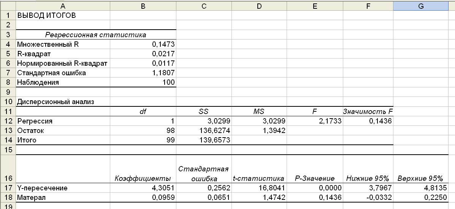Select Матерал lower bound -0,0332
The height and width of the screenshot is (209, 455).
pyautogui.click(x=368, y=197)
